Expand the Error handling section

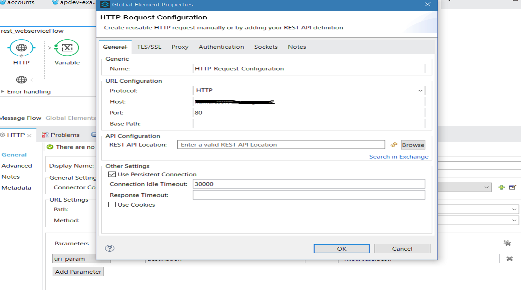(x=3, y=91)
